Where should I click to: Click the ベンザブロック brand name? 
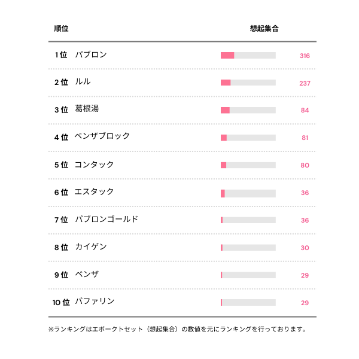(102, 136)
